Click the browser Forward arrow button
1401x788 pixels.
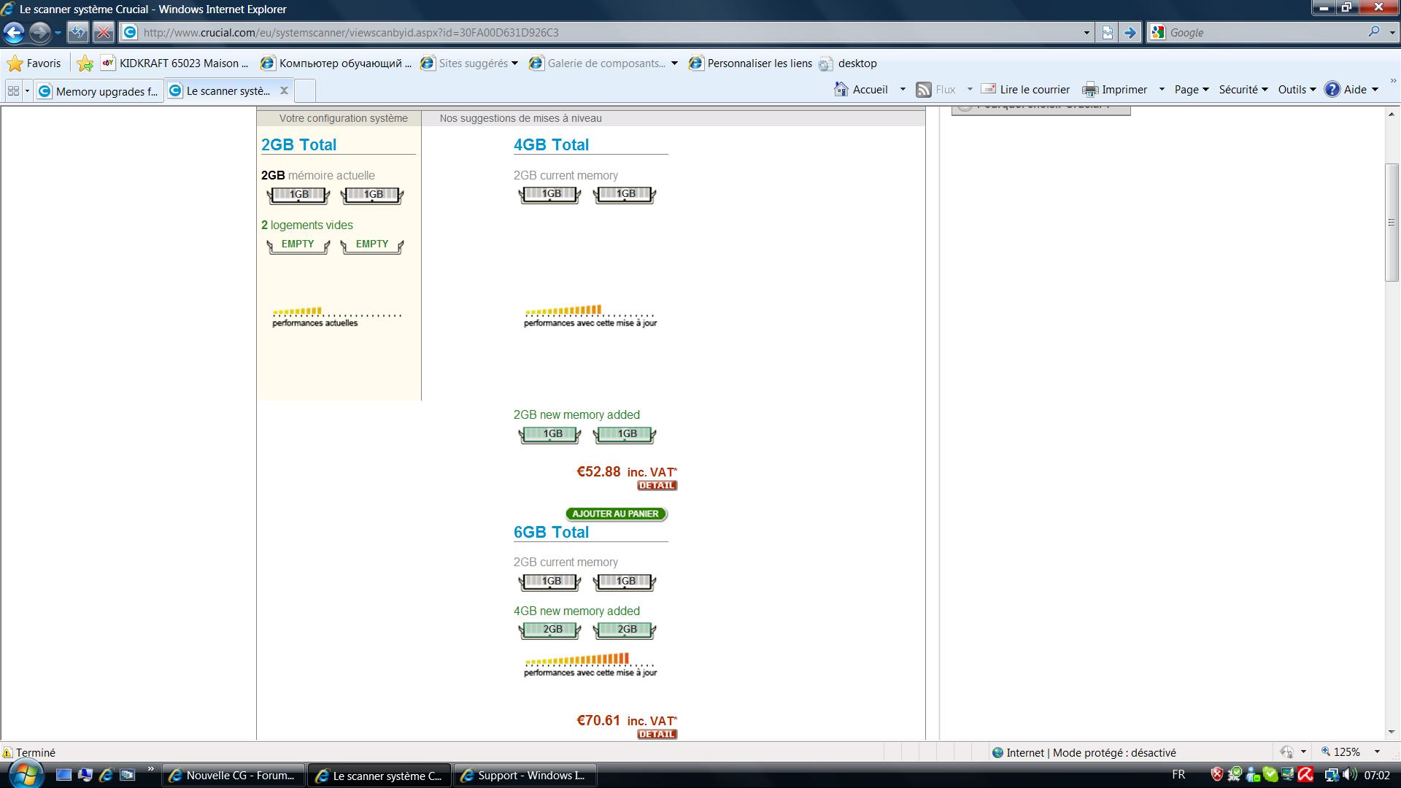(x=39, y=32)
